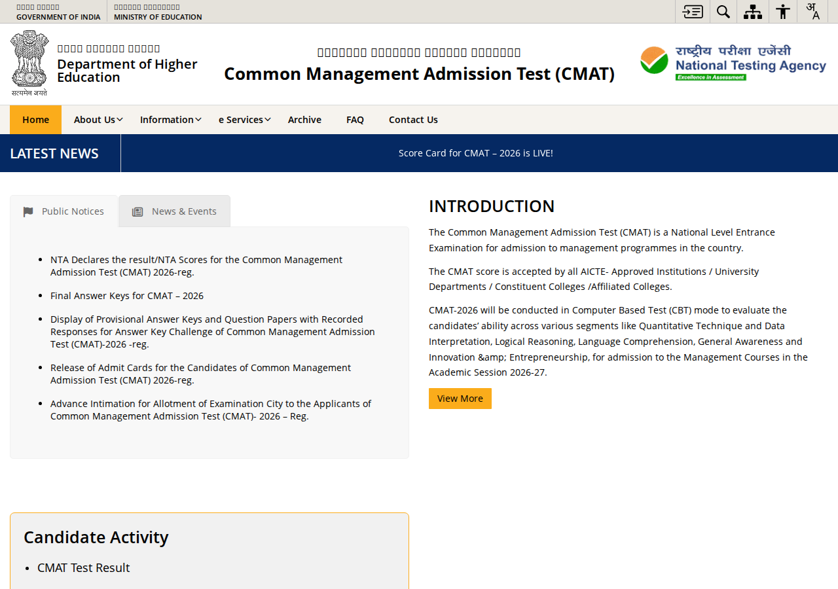The height and width of the screenshot is (589, 838).
Task: Click the Ministry of Education header link
Action: pyautogui.click(x=158, y=12)
